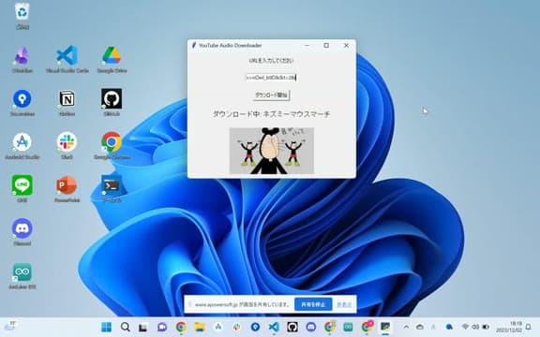Open the Obsidian desktop shortcut
This screenshot has width=540, height=337.
[22, 59]
